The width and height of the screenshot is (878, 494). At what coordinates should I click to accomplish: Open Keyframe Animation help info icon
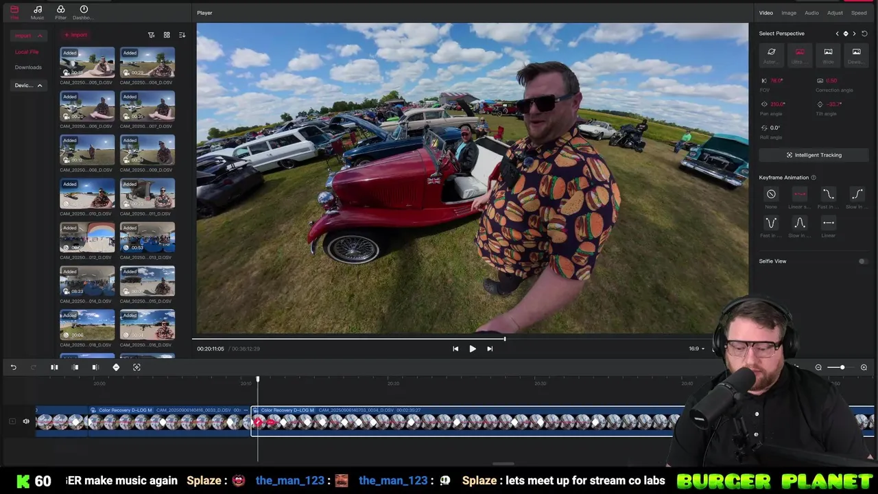tap(814, 178)
